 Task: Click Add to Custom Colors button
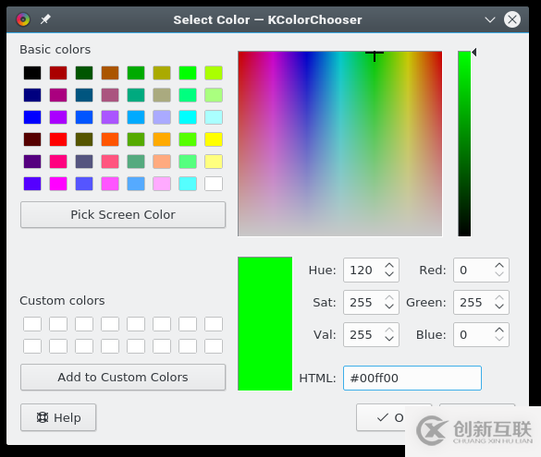click(x=123, y=377)
